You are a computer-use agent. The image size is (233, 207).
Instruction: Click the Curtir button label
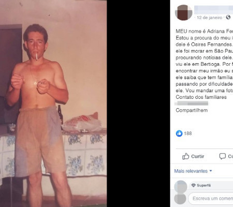point(198,156)
